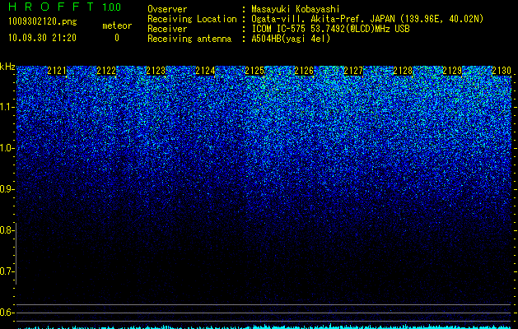Click the 0.7 frequency axis label

(7, 271)
